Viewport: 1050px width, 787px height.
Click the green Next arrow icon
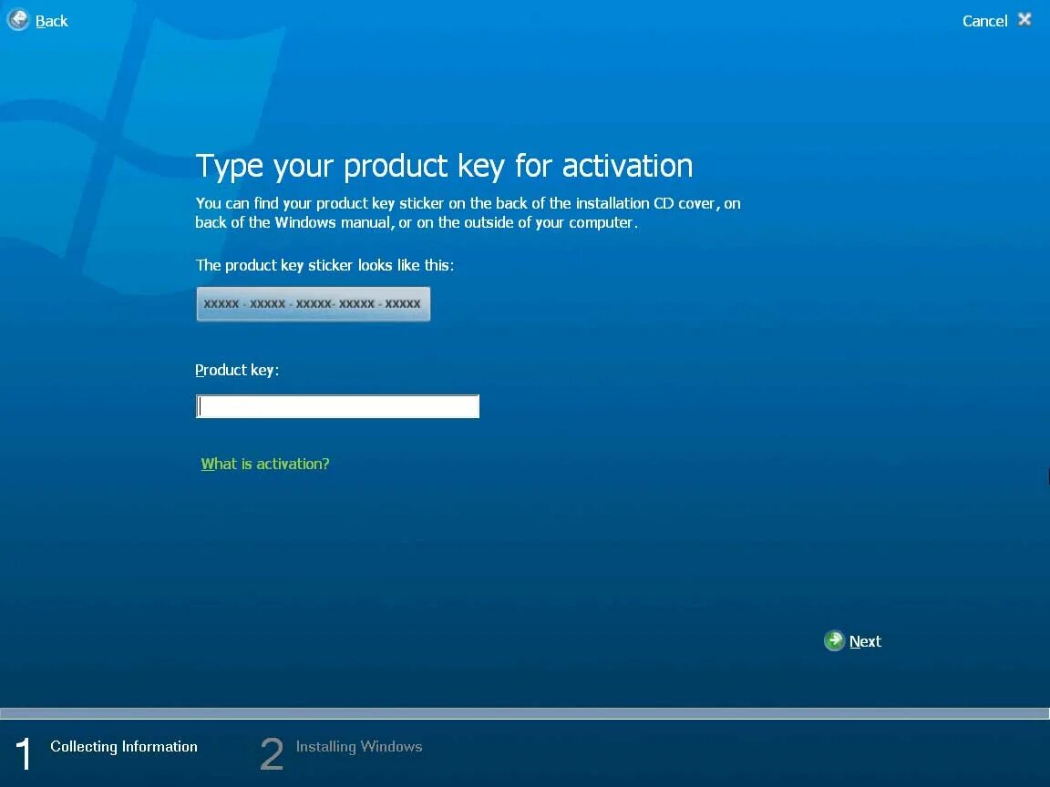834,640
